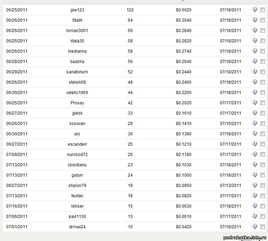This screenshot has width=268, height=241.
Task: Select the checkbox for baabka row
Action: coord(263,62)
